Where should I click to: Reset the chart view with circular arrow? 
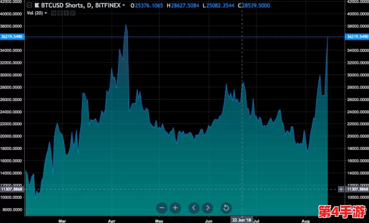(226, 208)
